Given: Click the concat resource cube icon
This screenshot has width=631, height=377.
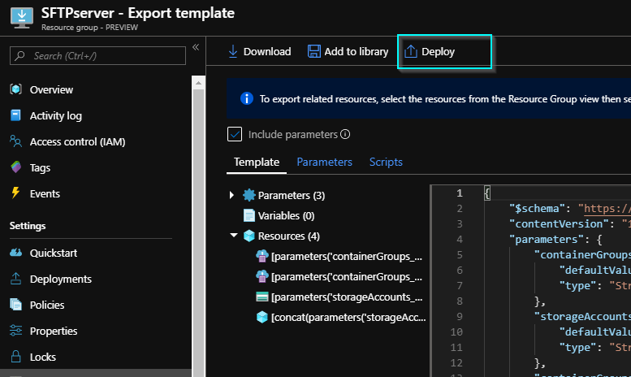Looking at the screenshot, I should tap(262, 318).
